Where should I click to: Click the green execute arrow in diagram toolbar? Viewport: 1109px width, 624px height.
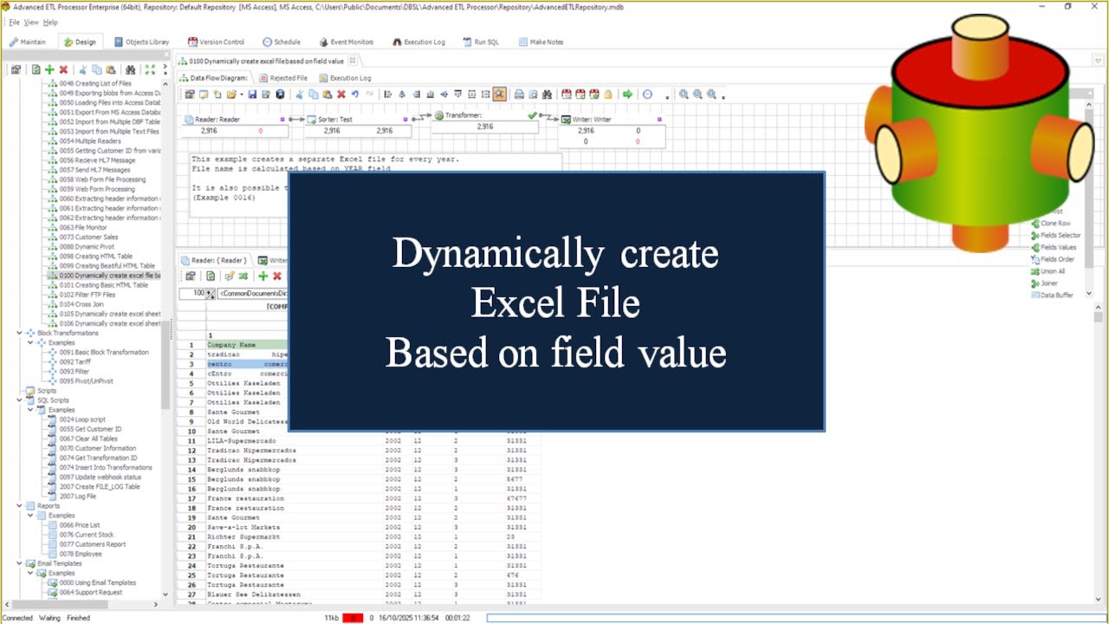[628, 94]
